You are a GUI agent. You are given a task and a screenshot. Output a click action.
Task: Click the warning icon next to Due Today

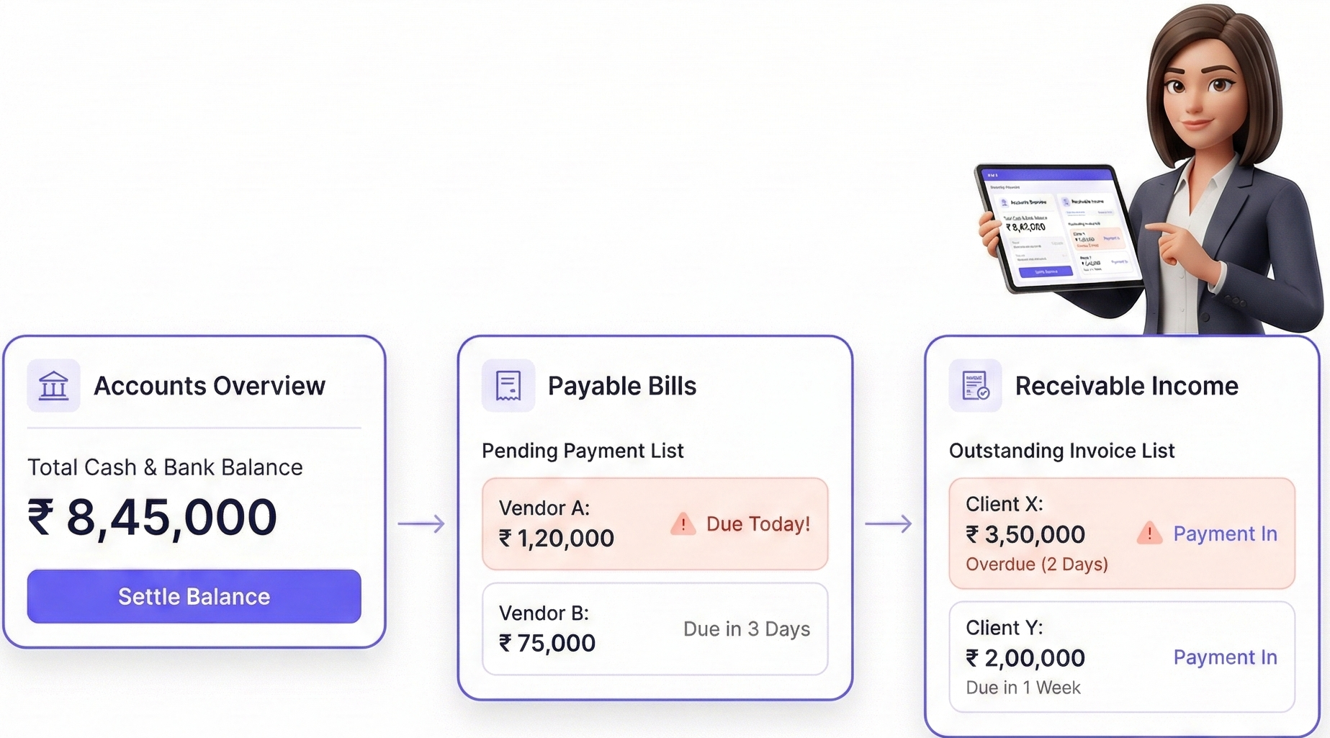[x=683, y=524]
